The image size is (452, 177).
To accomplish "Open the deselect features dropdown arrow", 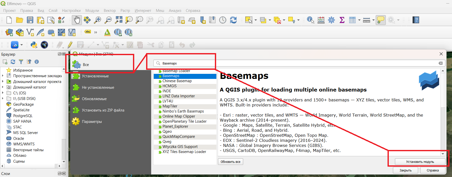I will click(x=284, y=20).
